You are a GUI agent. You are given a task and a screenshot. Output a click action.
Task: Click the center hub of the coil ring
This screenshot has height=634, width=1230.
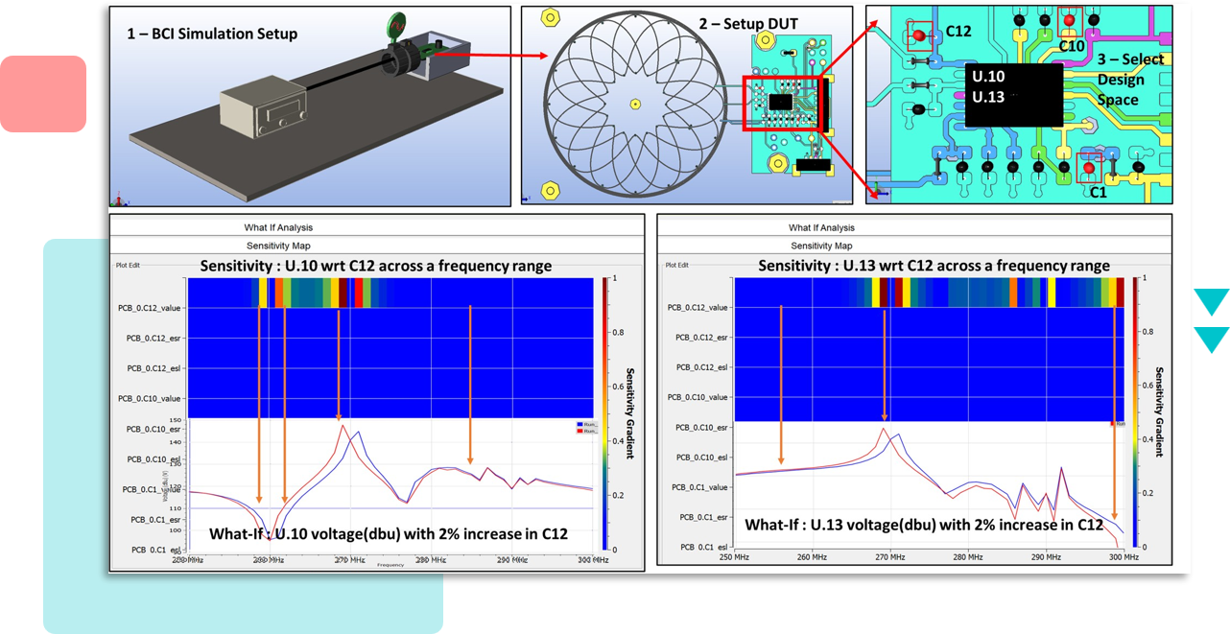pos(634,104)
